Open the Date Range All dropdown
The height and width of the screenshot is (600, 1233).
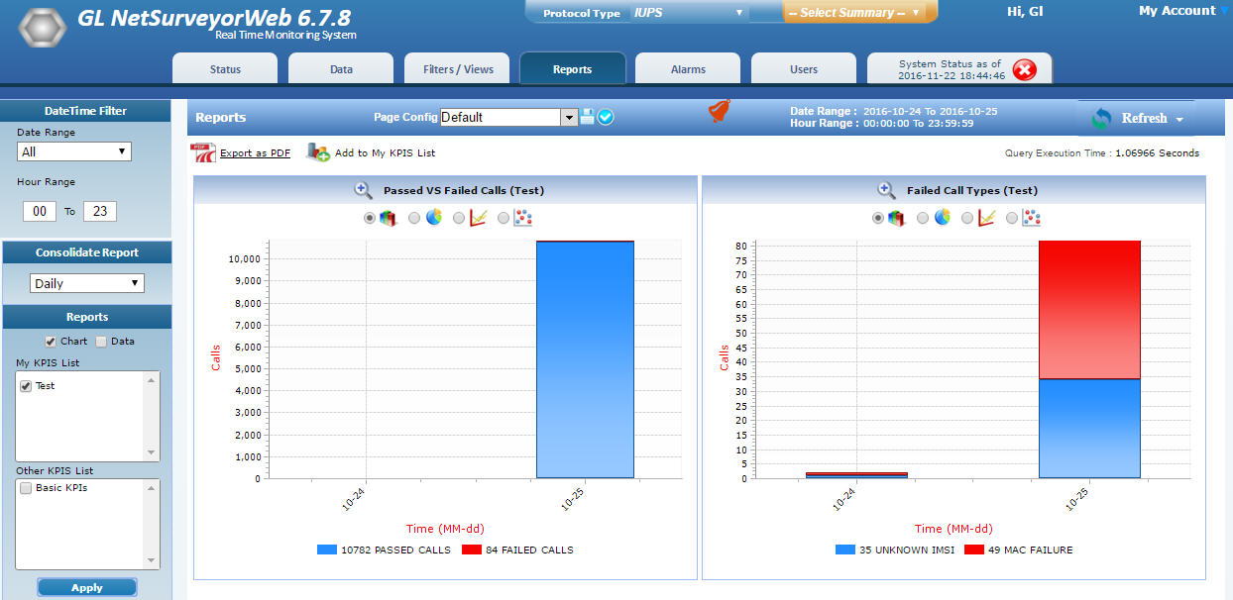tap(74, 151)
